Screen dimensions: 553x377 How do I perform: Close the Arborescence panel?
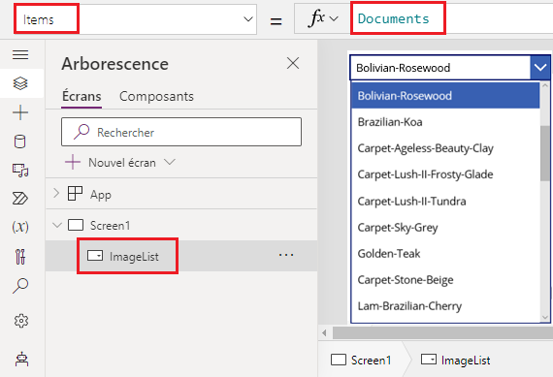(x=293, y=63)
